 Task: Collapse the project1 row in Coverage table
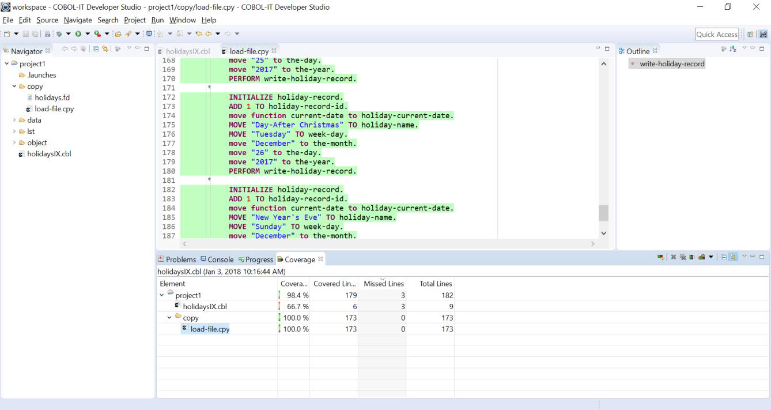pos(162,295)
